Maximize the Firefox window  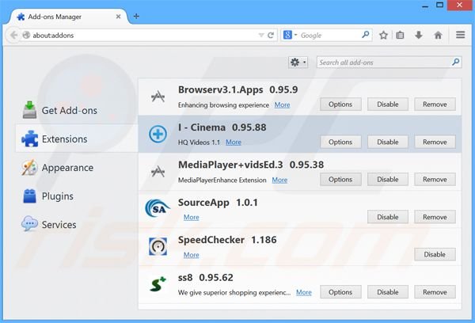440,5
